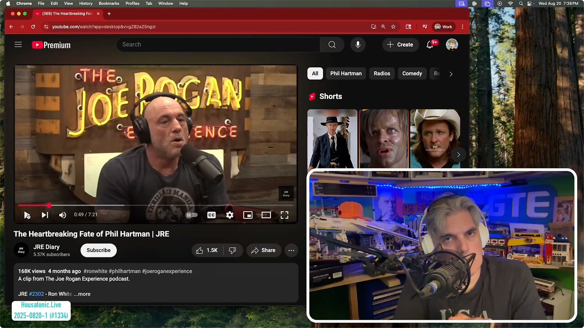Switch video to miniplayer

pos(248,215)
